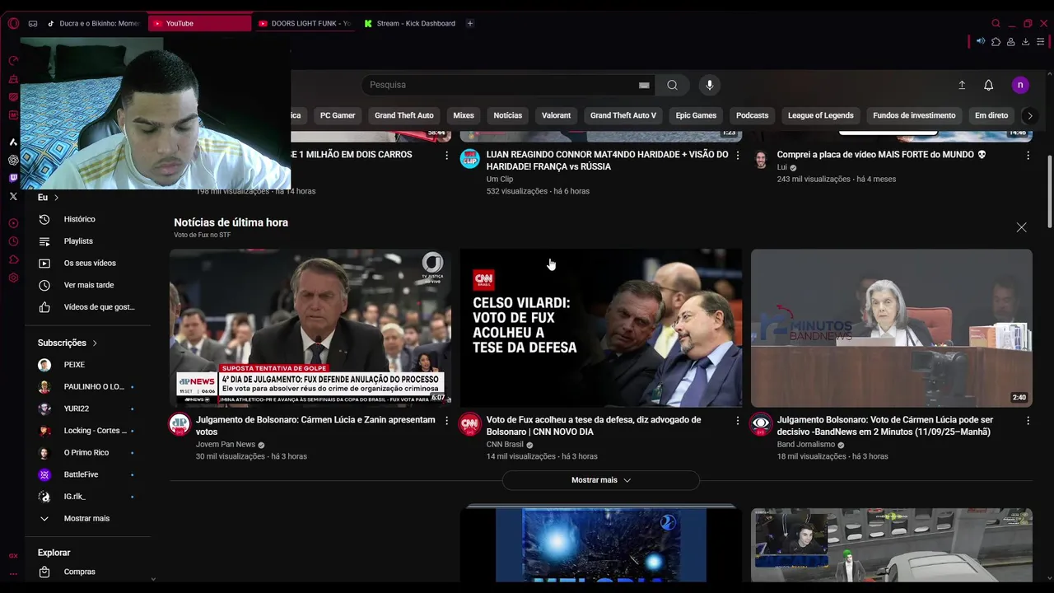Open the Opera GX main menu logo

(x=13, y=23)
